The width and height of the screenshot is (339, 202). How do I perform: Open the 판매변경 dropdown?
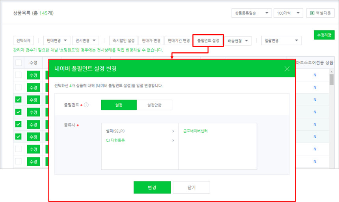(57, 41)
